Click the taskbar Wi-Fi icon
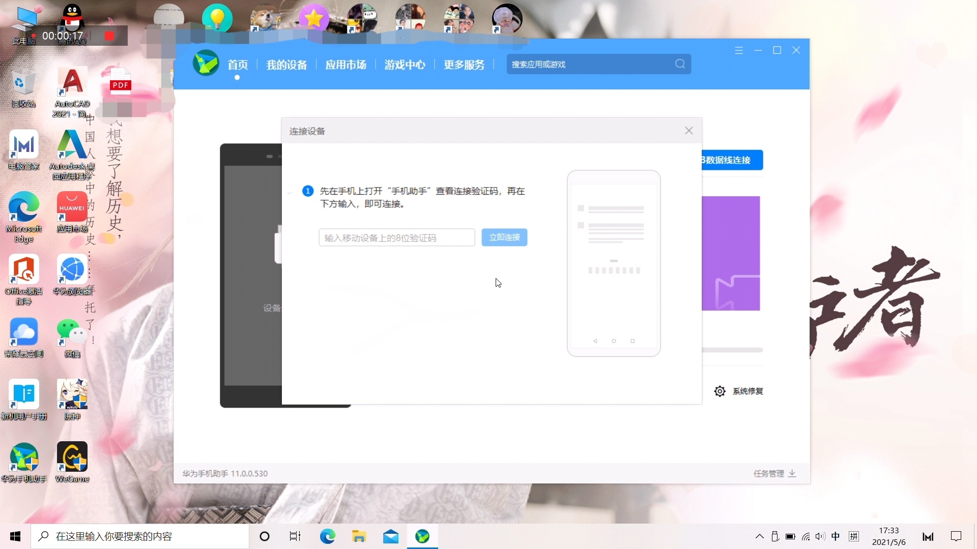The width and height of the screenshot is (977, 549). coord(806,536)
